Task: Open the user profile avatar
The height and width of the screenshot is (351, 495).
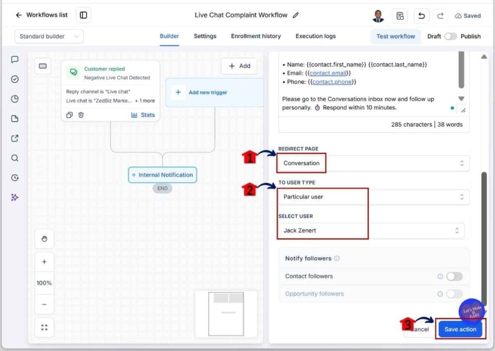Action: coord(378,16)
